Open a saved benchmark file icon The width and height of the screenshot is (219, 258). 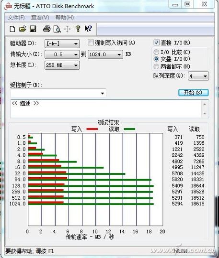click(23, 29)
